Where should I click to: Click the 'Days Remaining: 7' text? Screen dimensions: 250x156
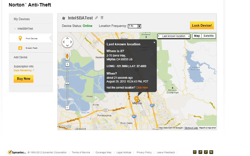(x=24, y=71)
